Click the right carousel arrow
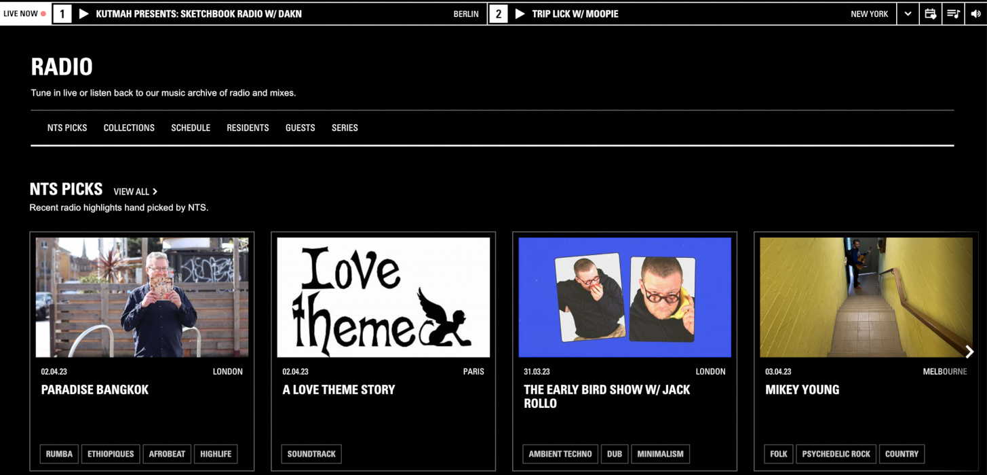Viewport: 987px width, 475px height. tap(970, 351)
